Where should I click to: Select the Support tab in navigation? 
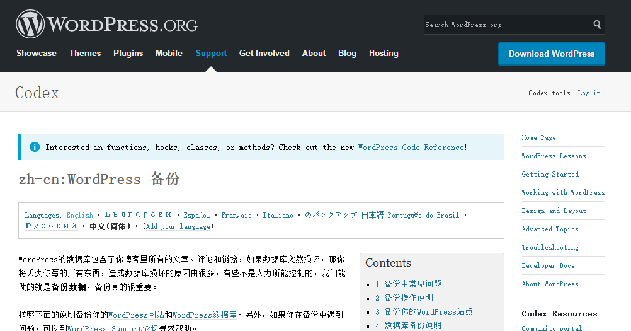[x=211, y=54]
